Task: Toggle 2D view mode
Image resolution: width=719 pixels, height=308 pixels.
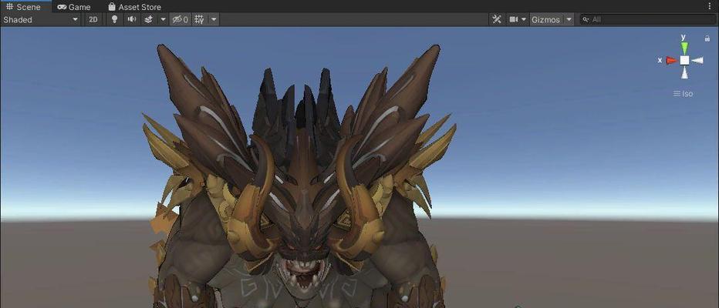Action: point(93,20)
